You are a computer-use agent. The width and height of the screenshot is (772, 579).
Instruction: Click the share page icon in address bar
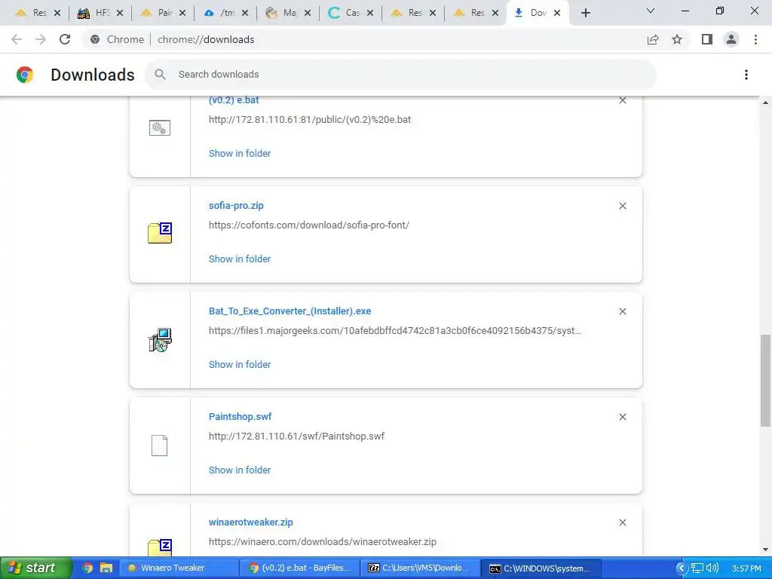pos(653,39)
